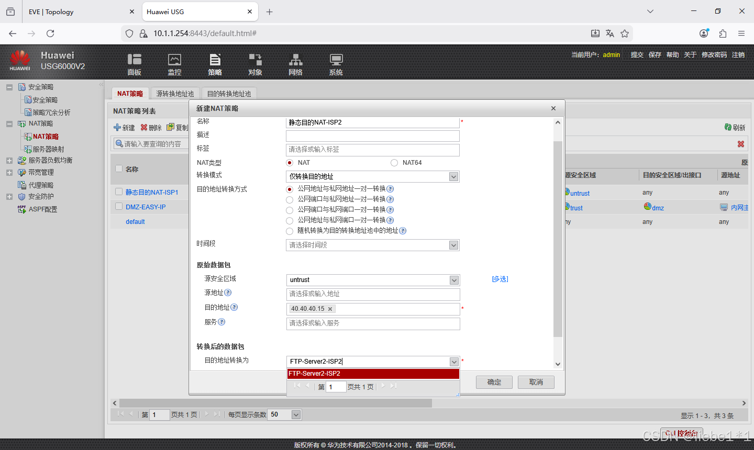The height and width of the screenshot is (450, 754).
Task: Collapse the NAT策略 tree node
Action: click(9, 124)
